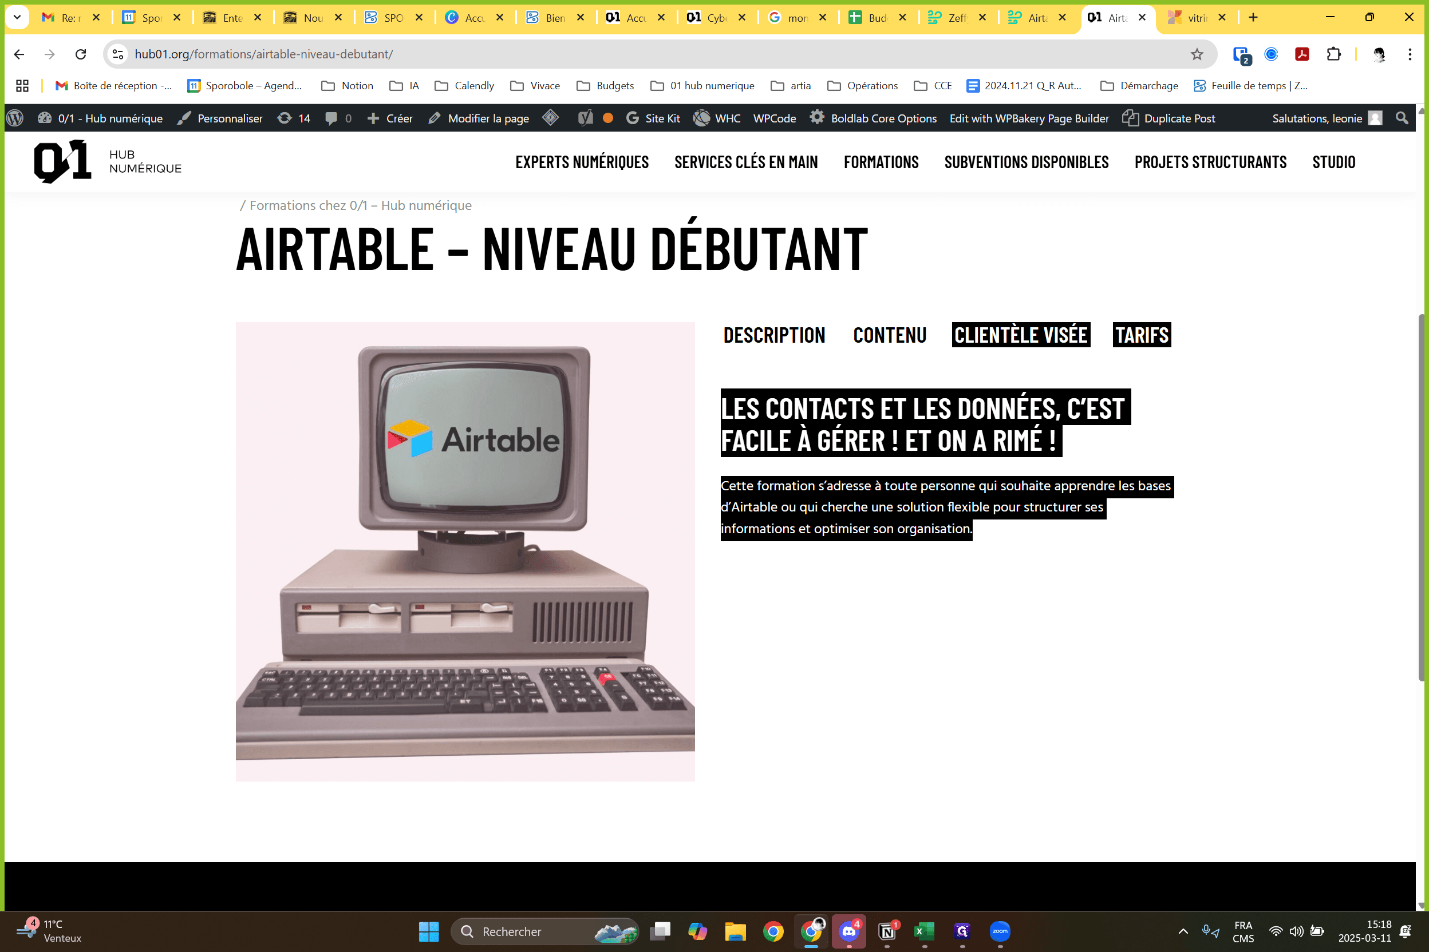Screen dimensions: 1429x952
Task: Open Zoom from the taskbar
Action: (x=1000, y=931)
